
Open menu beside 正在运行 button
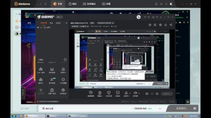[x=195, y=108]
